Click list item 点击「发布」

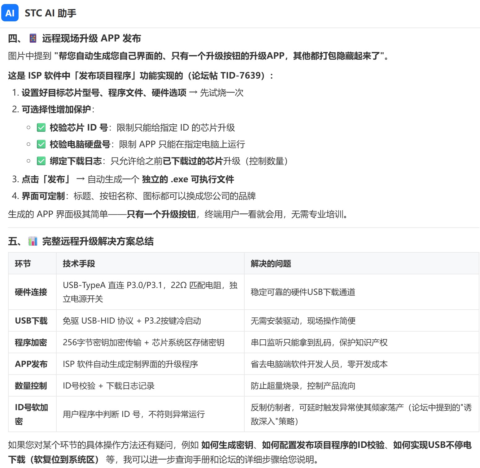click(46, 179)
